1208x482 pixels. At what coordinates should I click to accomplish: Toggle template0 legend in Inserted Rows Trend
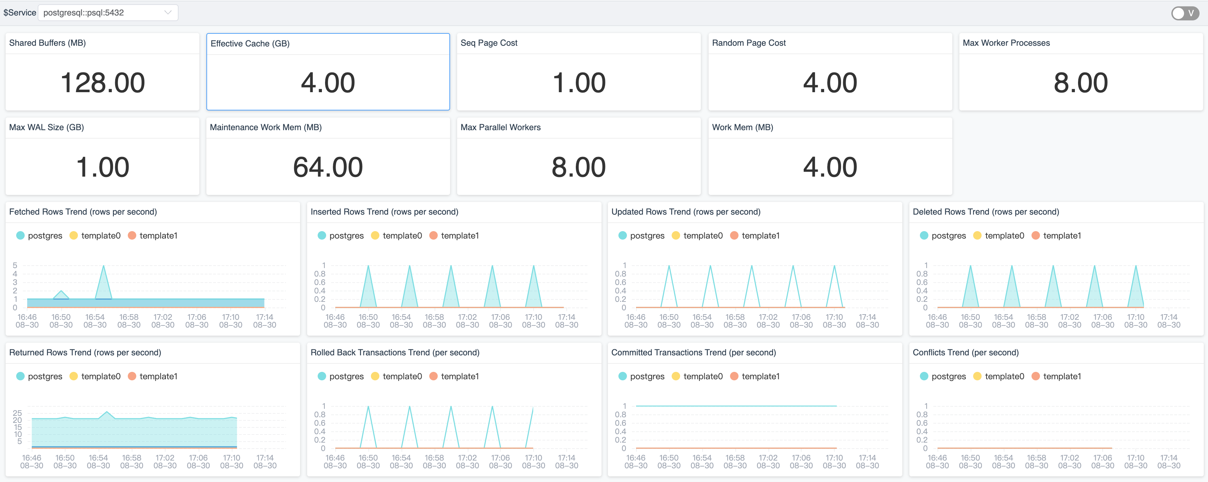[x=375, y=236]
